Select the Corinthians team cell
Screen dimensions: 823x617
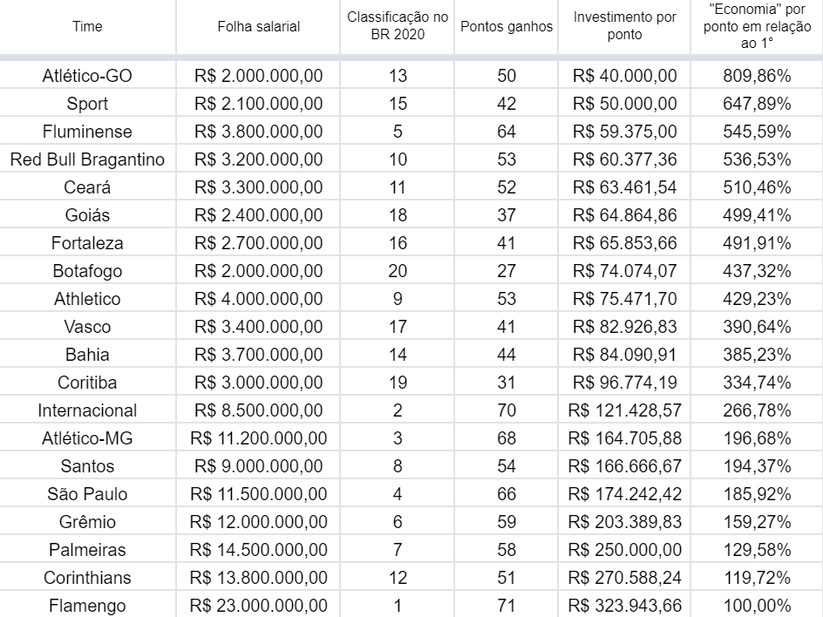(x=87, y=578)
